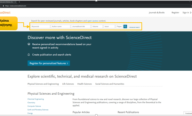Click the ScienceDirect logo
192x116 pixels.
5,12
